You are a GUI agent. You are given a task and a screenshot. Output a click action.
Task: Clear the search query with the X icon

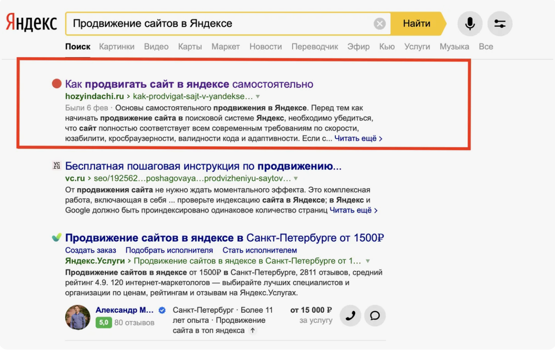pyautogui.click(x=379, y=24)
